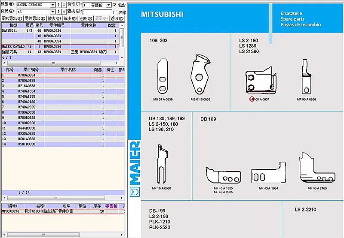Select the MF 00 A 0834 knife holder drawing

coord(261,81)
